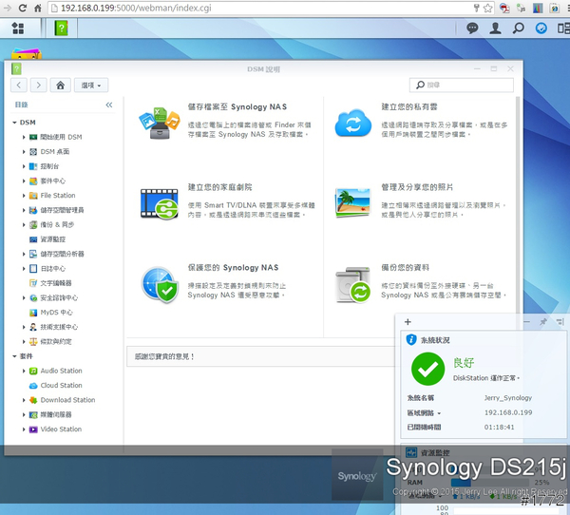The width and height of the screenshot is (570, 515).
Task: Open Video Station help entry
Action: (x=61, y=429)
